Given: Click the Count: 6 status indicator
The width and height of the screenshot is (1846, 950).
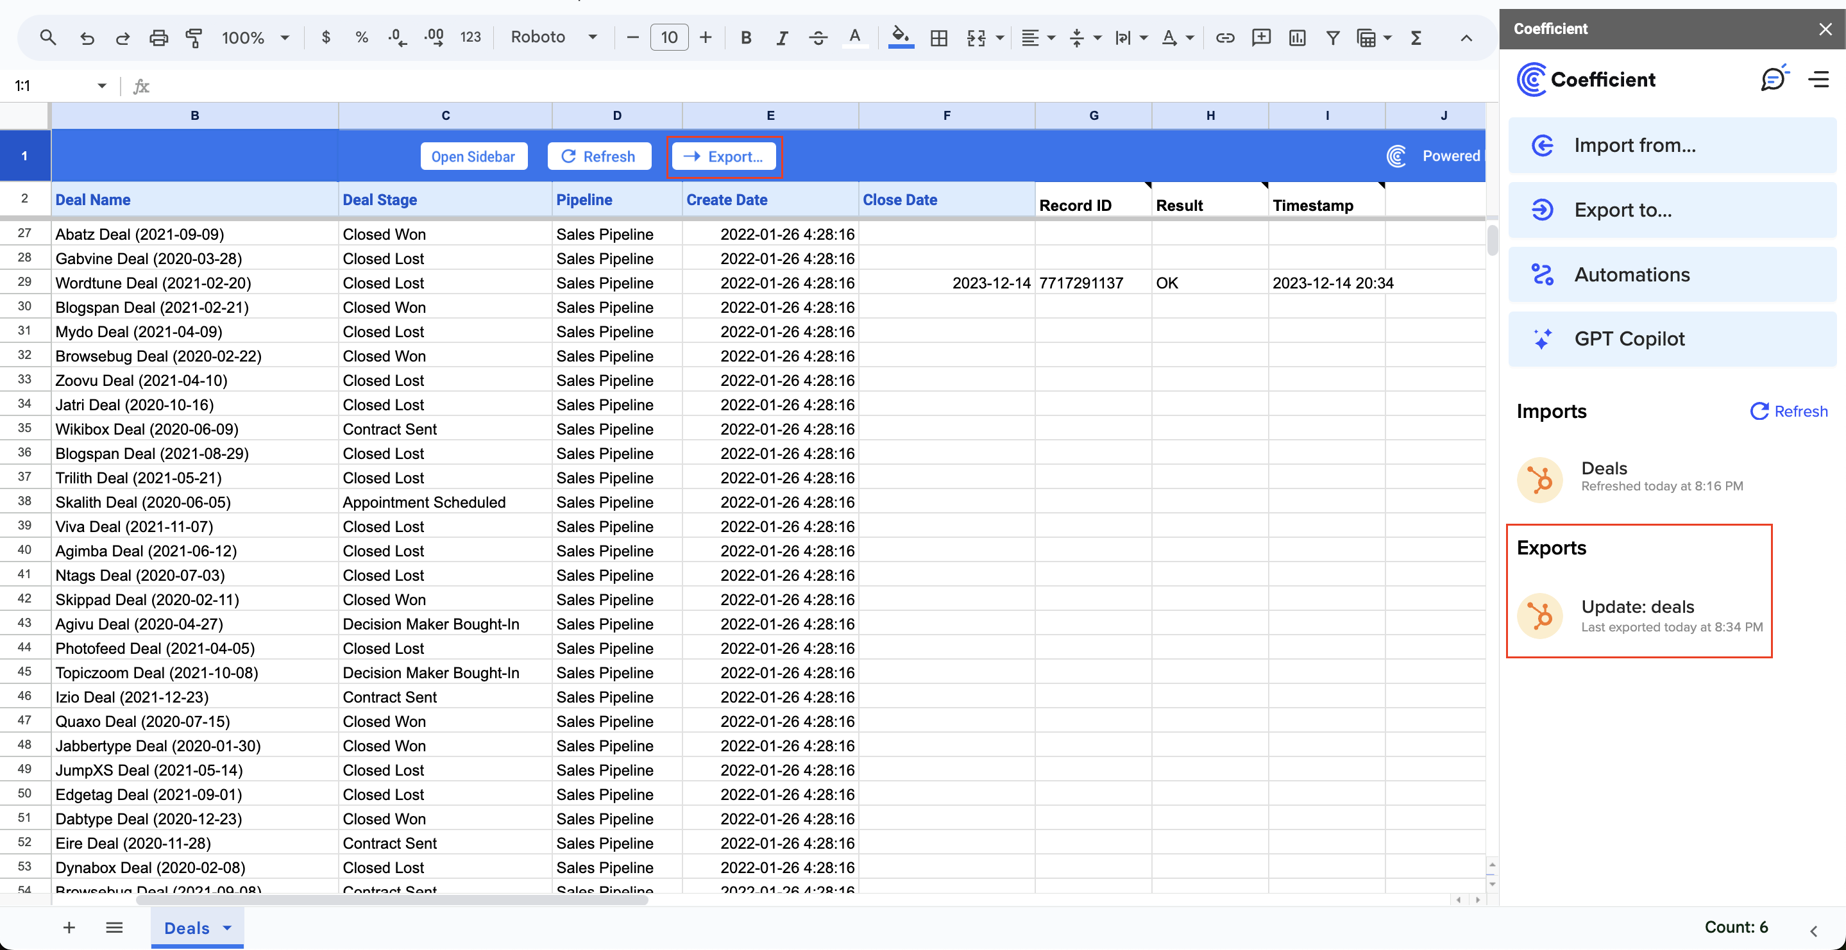Looking at the screenshot, I should (x=1736, y=927).
